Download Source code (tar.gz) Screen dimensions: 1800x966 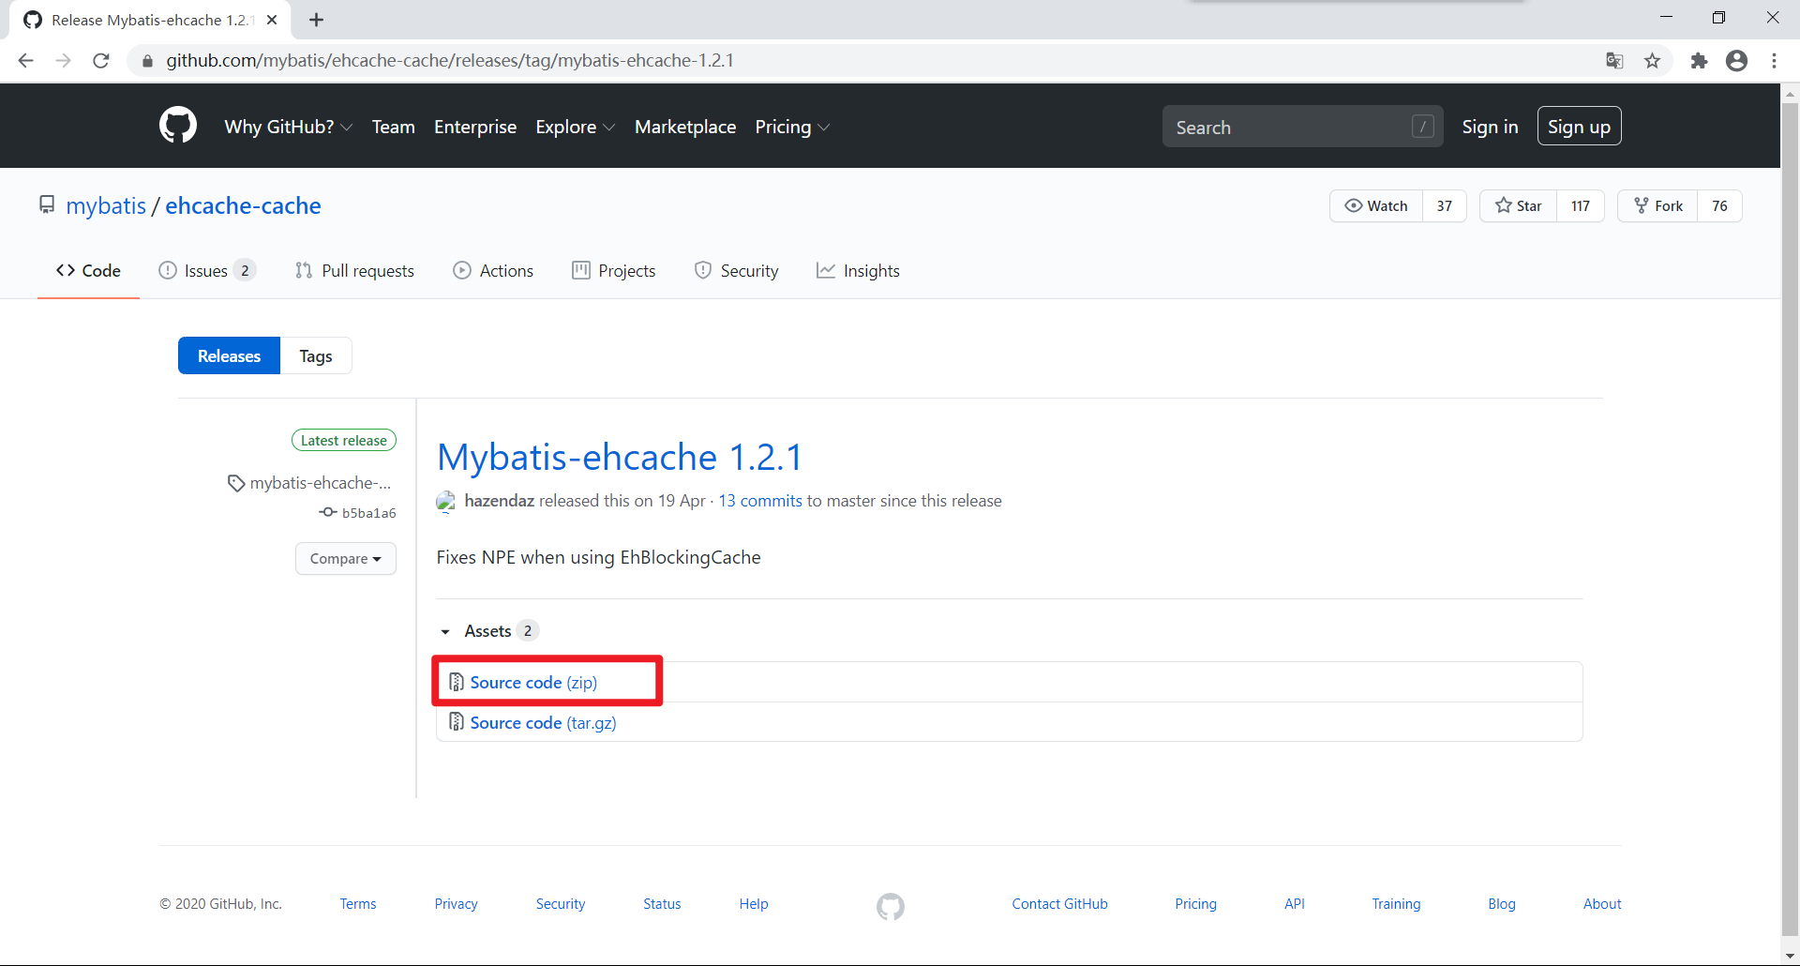click(x=543, y=722)
